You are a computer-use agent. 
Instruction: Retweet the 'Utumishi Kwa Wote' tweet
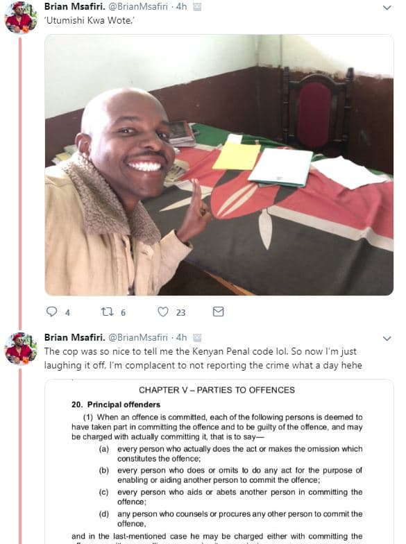[107, 312]
